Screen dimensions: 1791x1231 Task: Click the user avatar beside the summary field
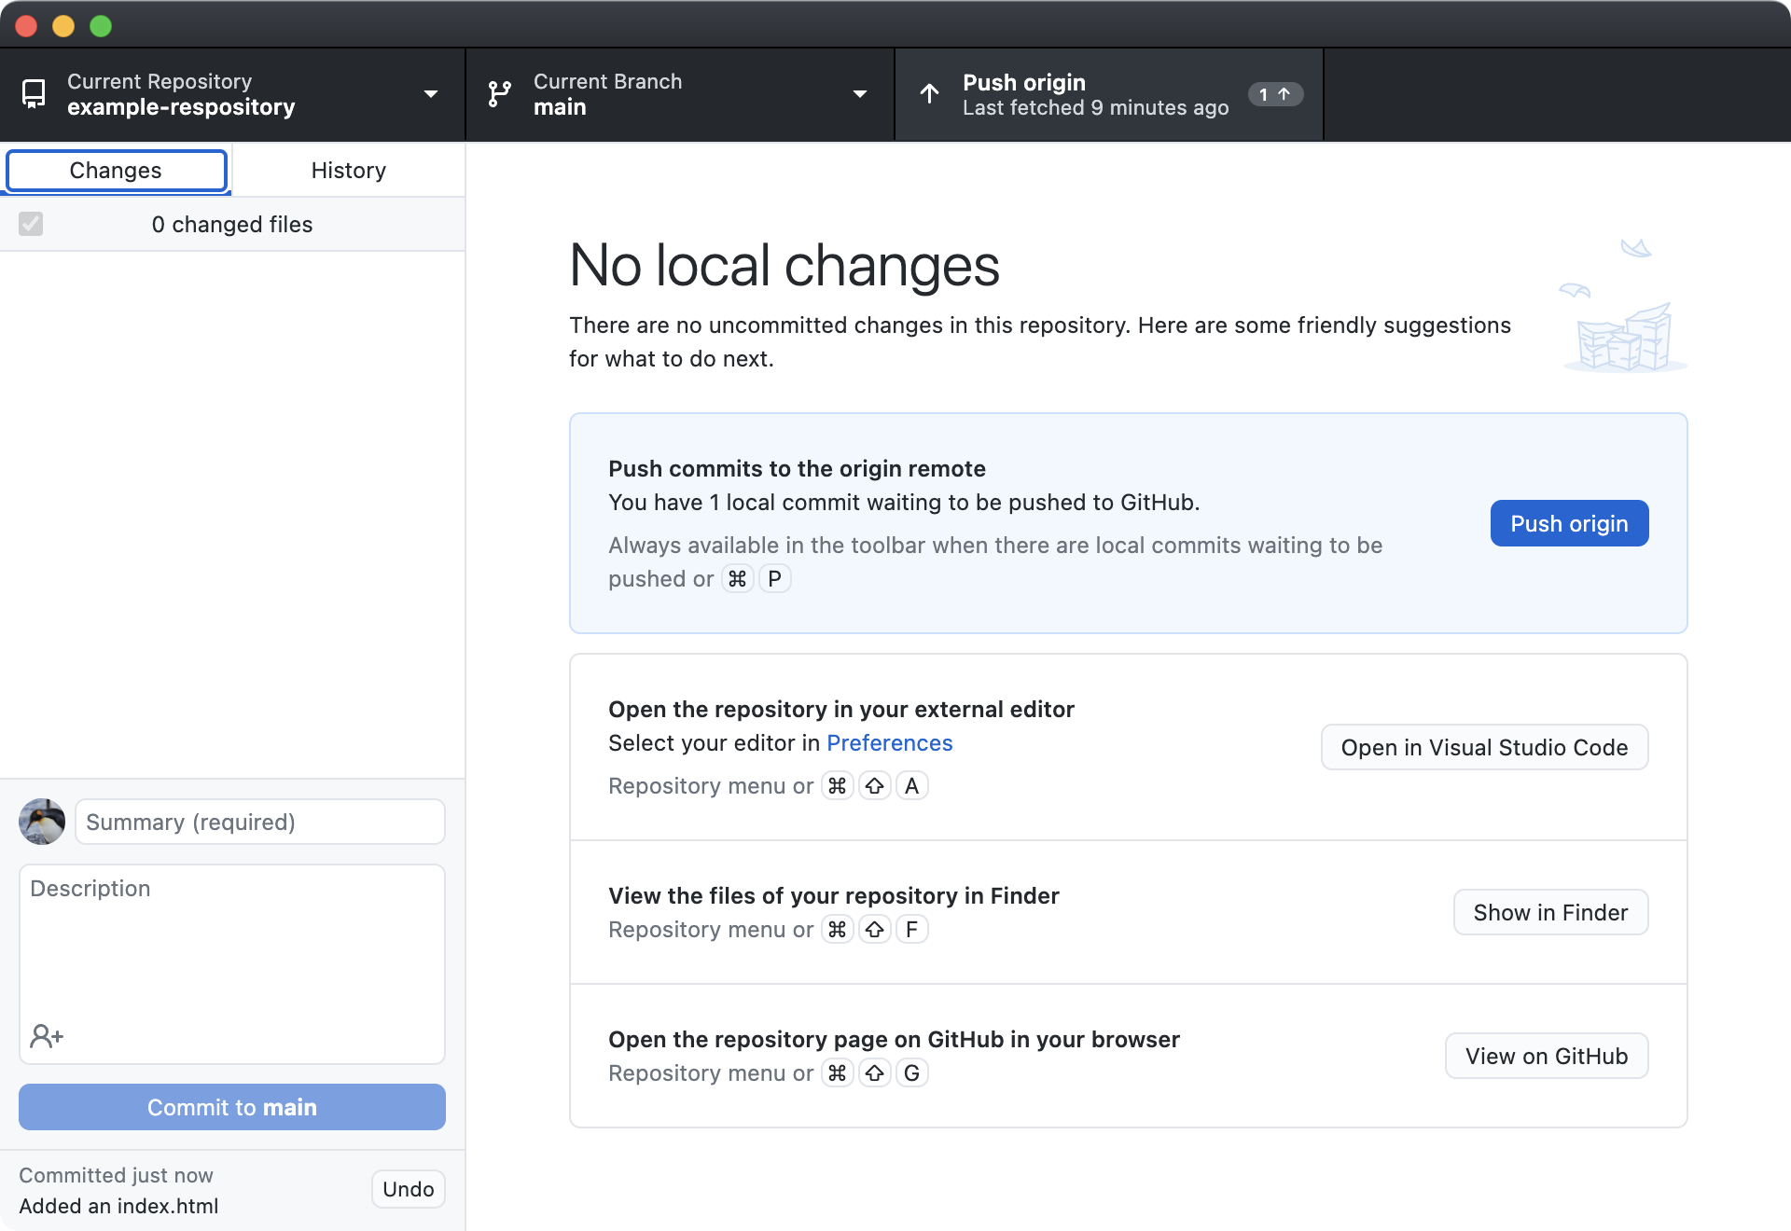pos(42,822)
